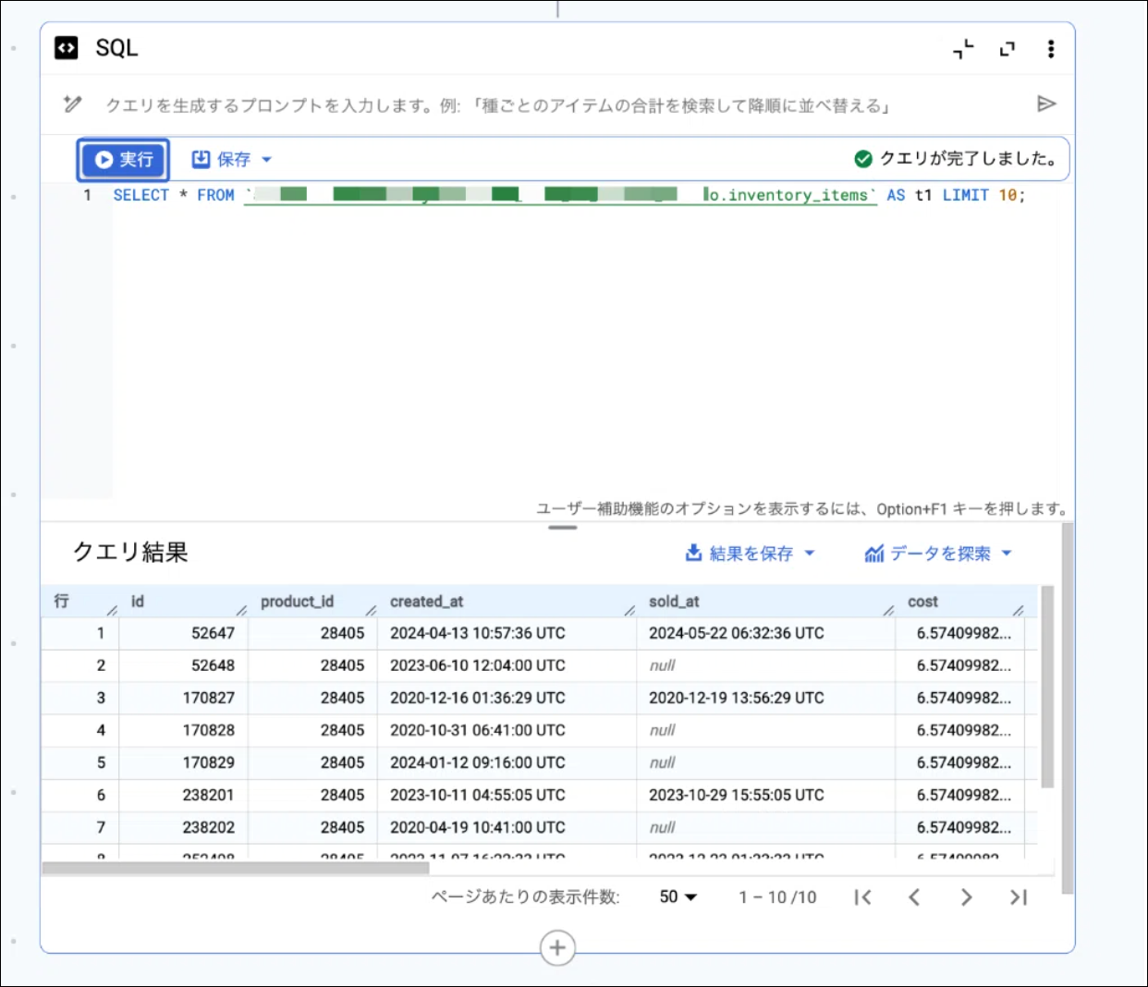Open the 保存 dropdown arrow
1148x987 pixels.
pos(265,159)
